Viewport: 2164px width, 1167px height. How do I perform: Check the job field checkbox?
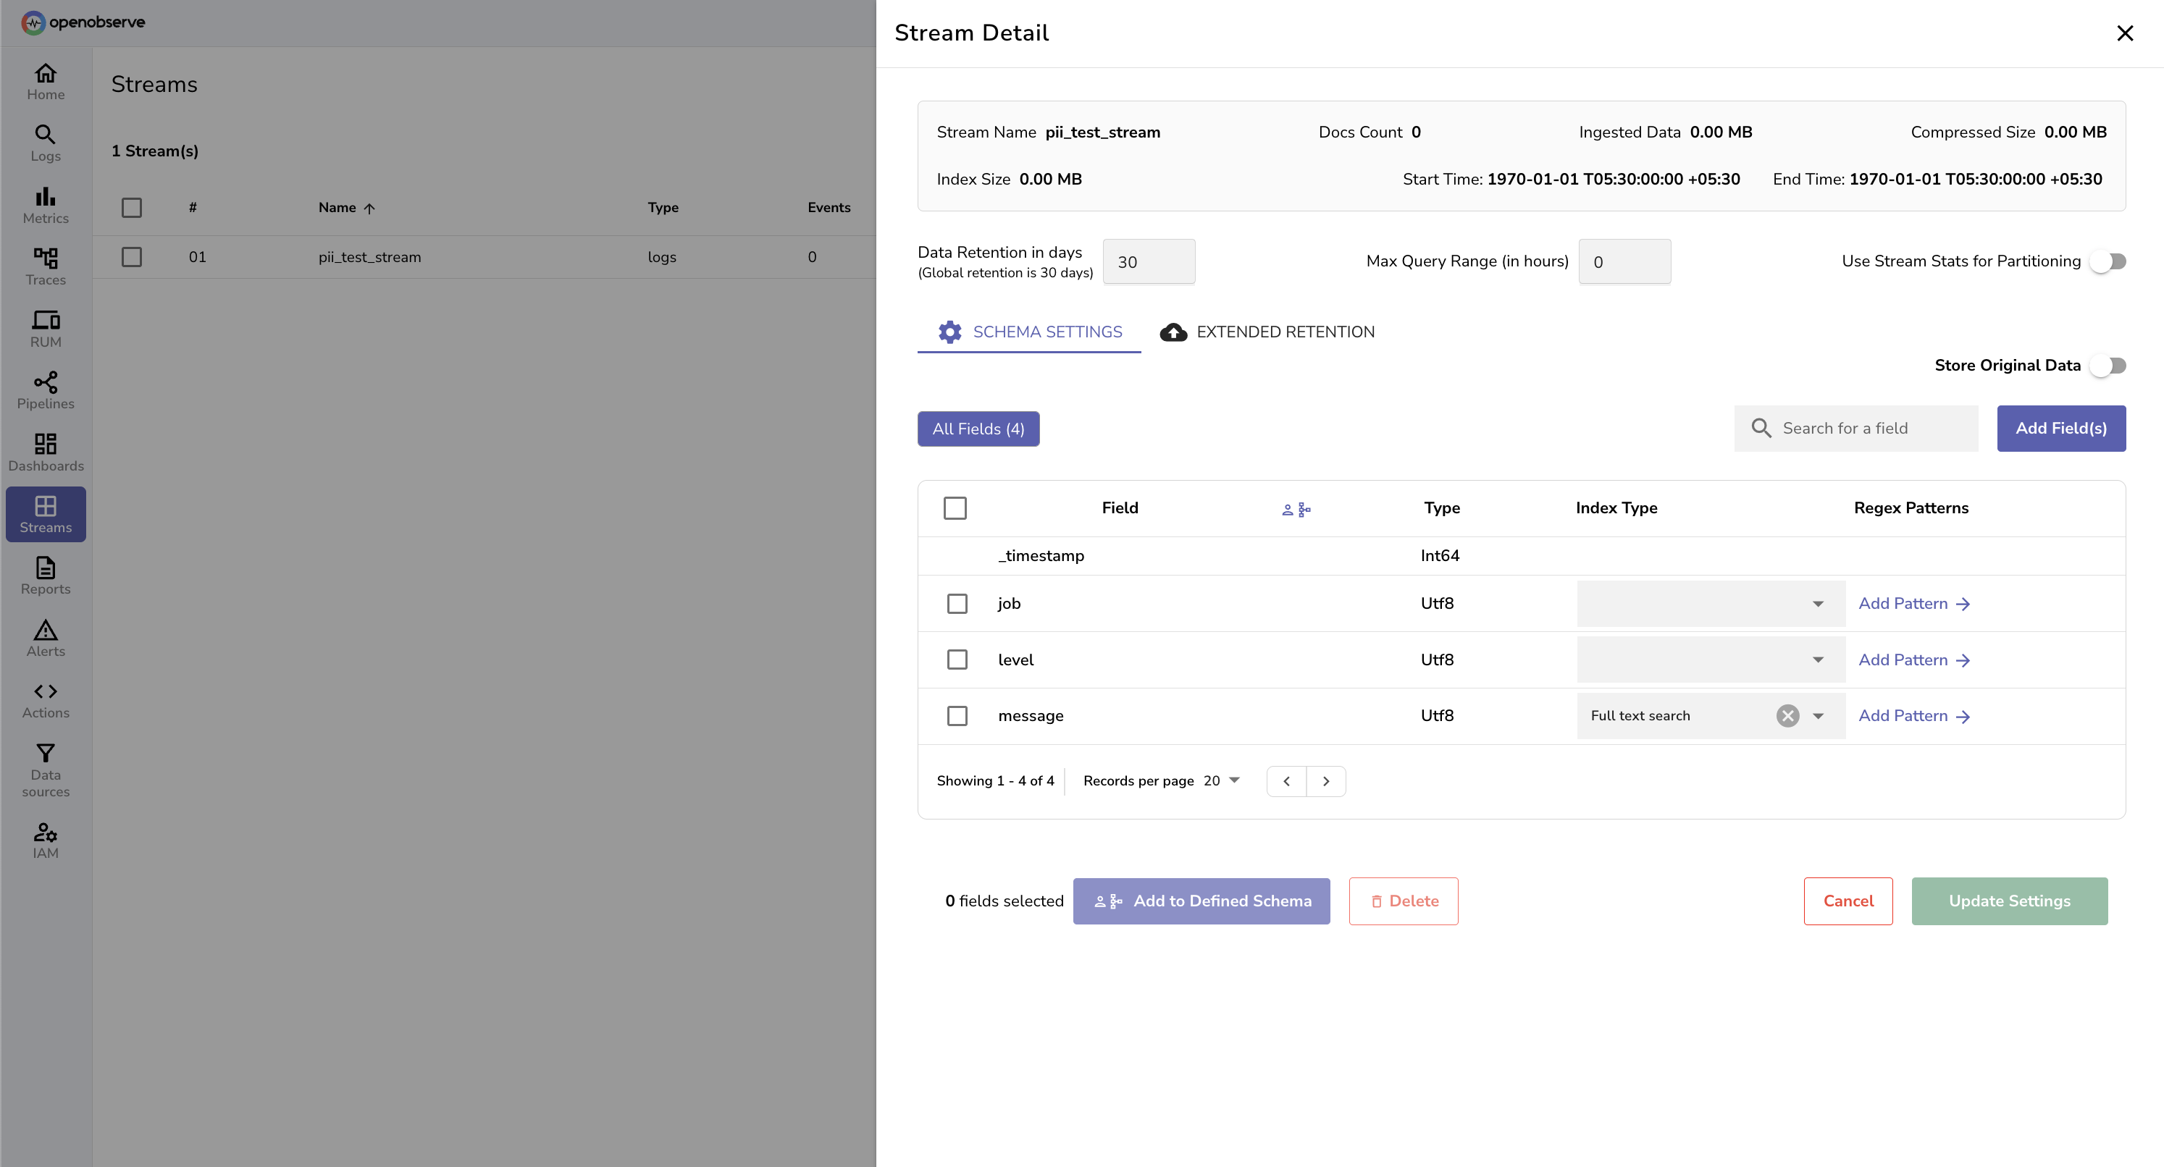(x=957, y=604)
